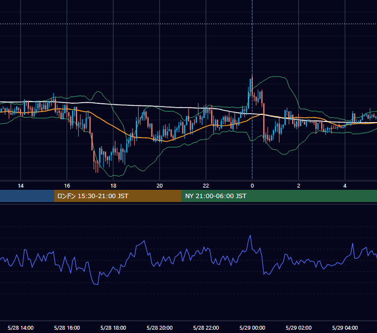The height and width of the screenshot is (333, 377).
Task: Click the 5/28 14:00 date label
Action: [21, 327]
